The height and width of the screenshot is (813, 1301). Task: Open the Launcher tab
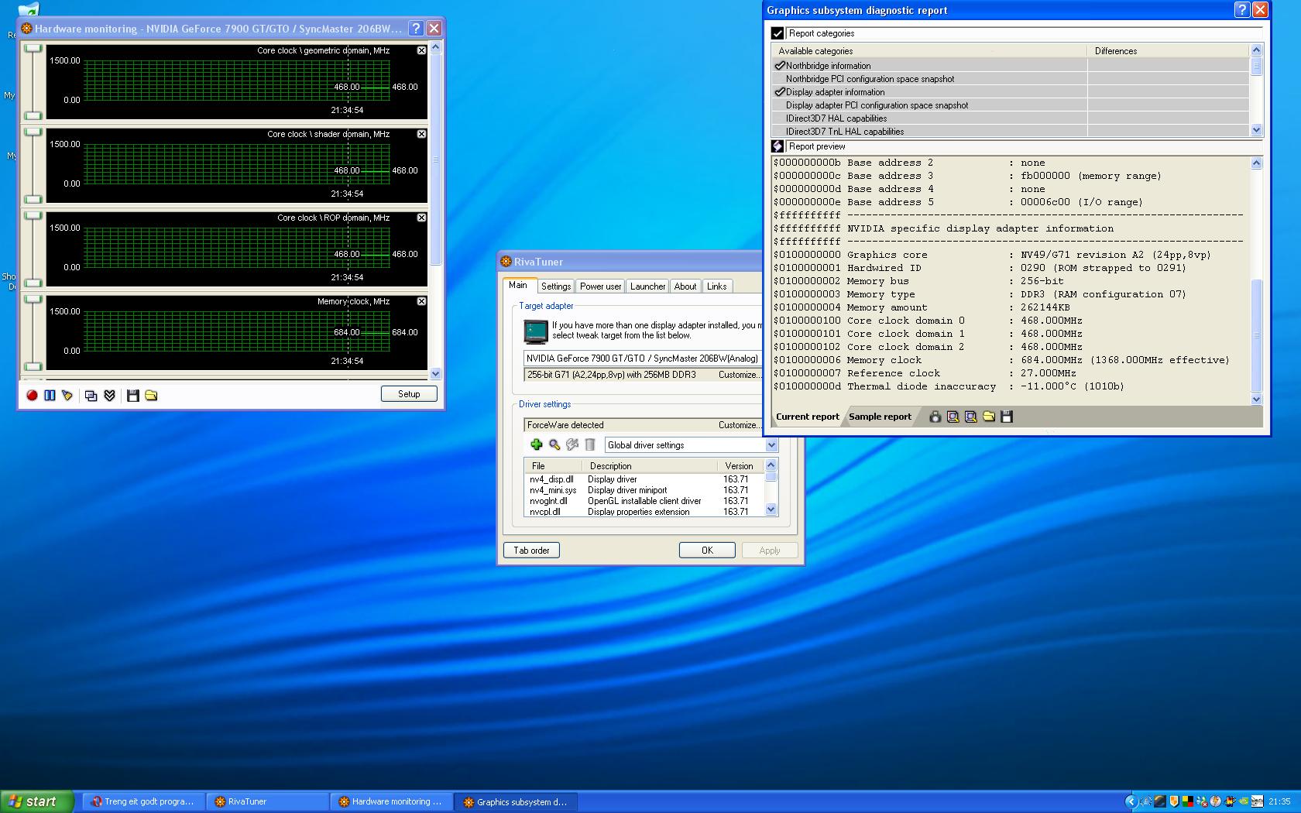647,286
